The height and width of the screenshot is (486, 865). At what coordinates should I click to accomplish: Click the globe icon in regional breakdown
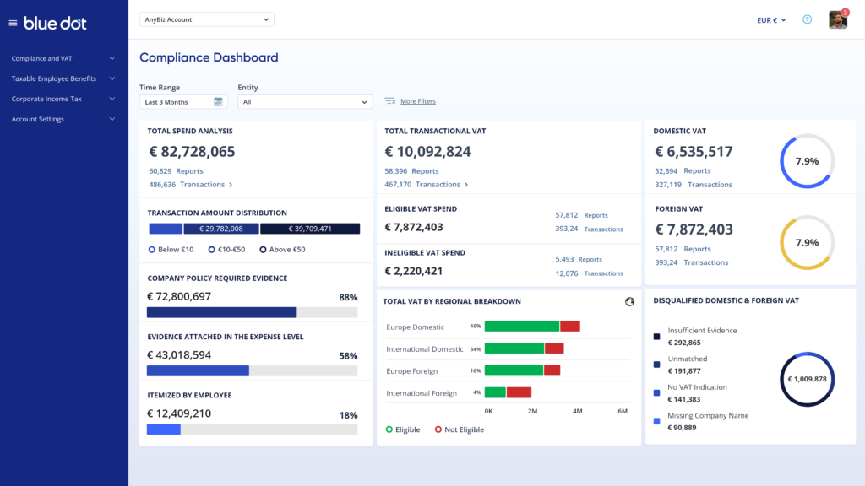629,301
